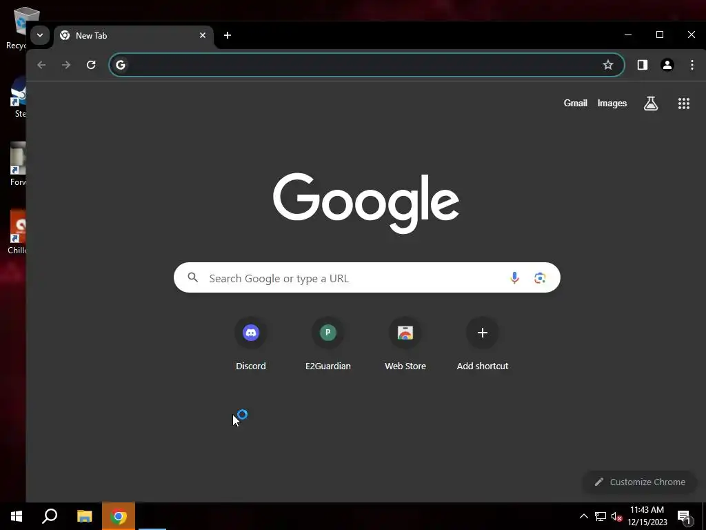Click the Google G icon in address bar
Viewport: 706px width, 530px height.
click(121, 65)
